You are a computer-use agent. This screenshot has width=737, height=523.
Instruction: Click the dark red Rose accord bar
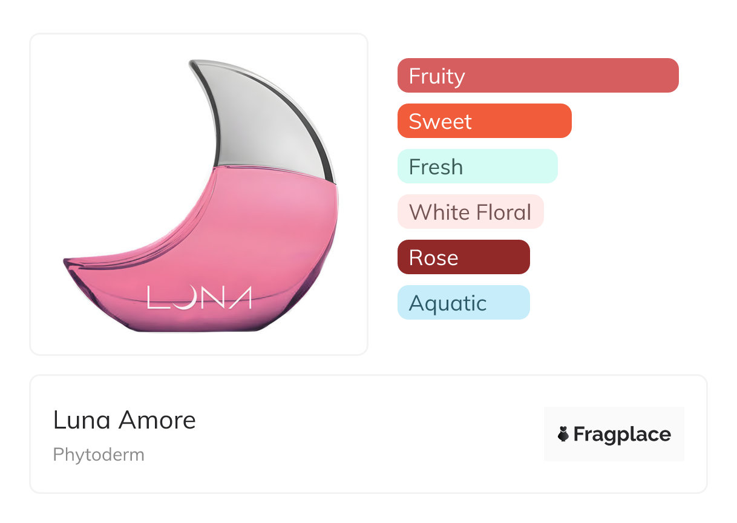[x=463, y=257]
